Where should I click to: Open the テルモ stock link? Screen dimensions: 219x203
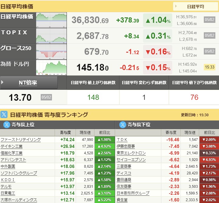(x=6, y=187)
